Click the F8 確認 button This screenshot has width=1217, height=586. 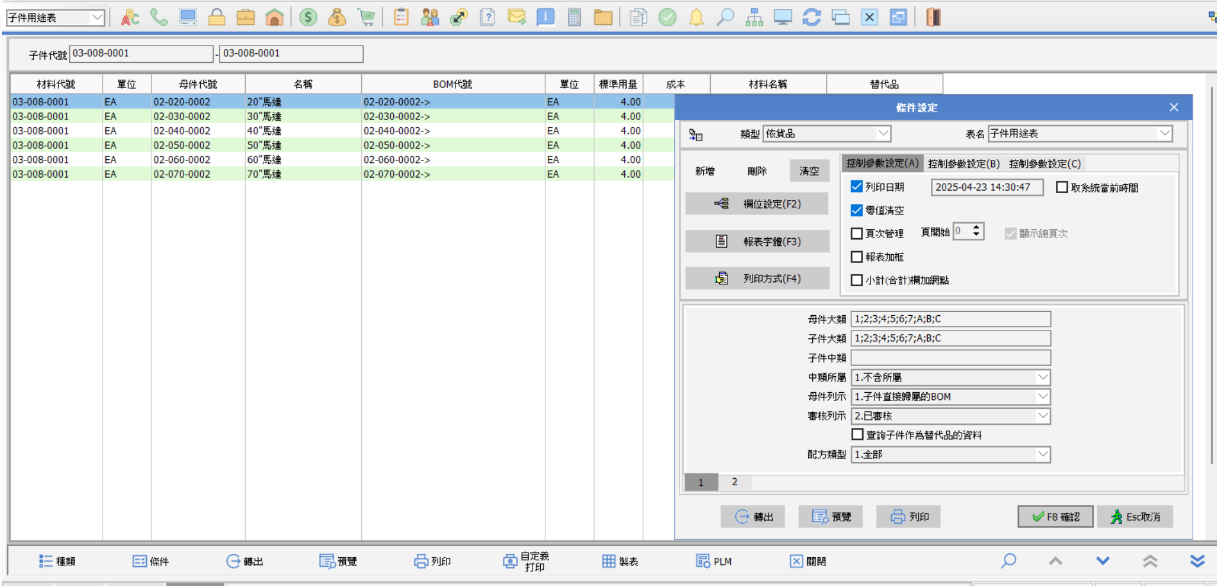point(1055,517)
